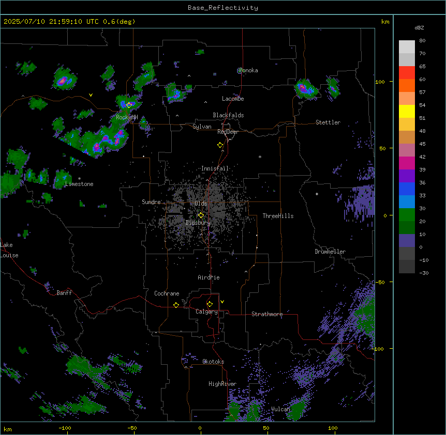This screenshot has width=446, height=435.
Task: Click the dBZ legend heading
Action: (419, 27)
